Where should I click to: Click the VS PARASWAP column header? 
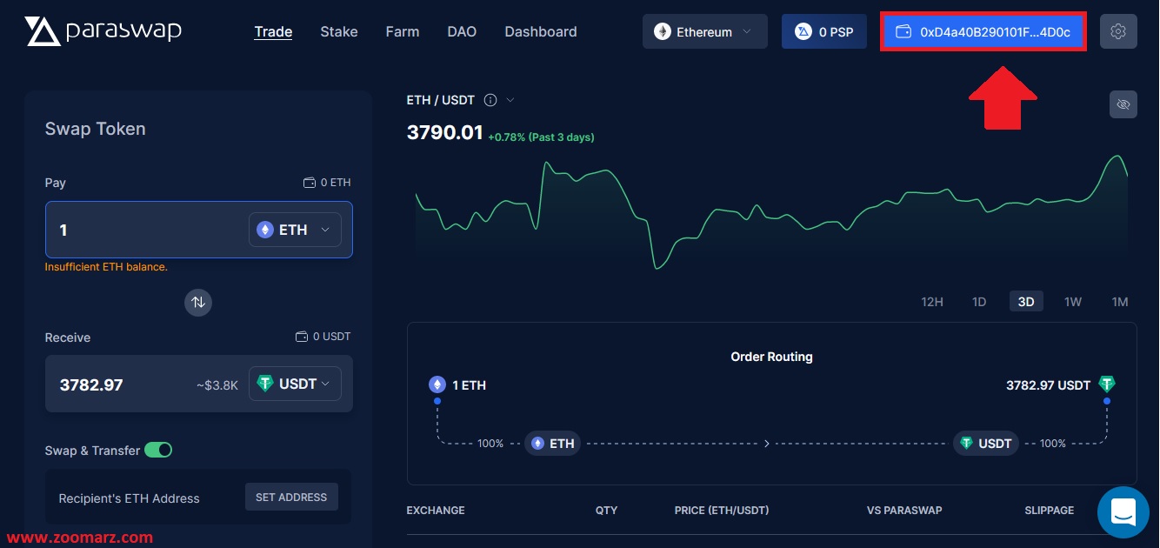904,510
